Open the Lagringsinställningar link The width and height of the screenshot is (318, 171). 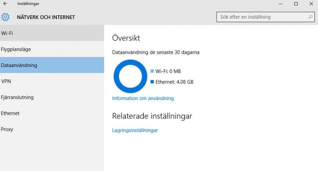click(x=135, y=131)
